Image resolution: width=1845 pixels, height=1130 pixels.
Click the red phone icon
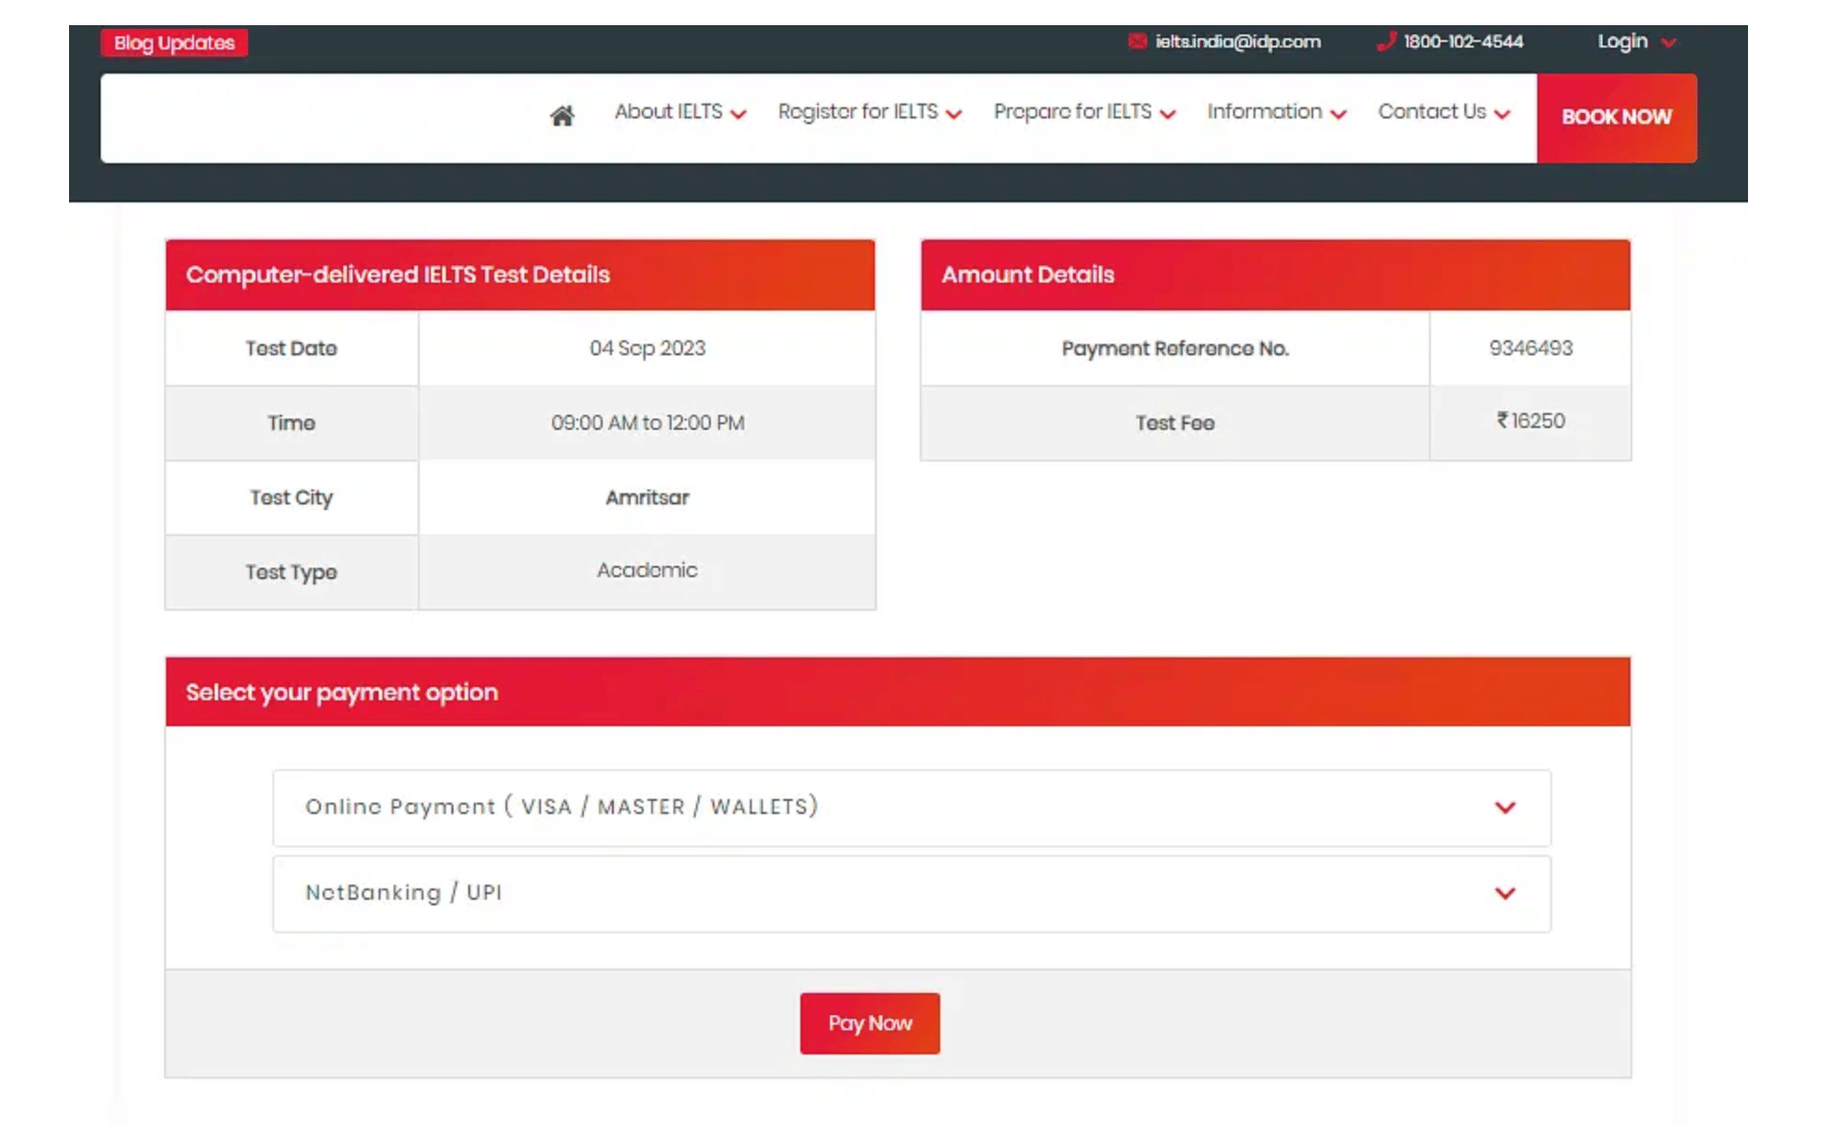tap(1386, 41)
